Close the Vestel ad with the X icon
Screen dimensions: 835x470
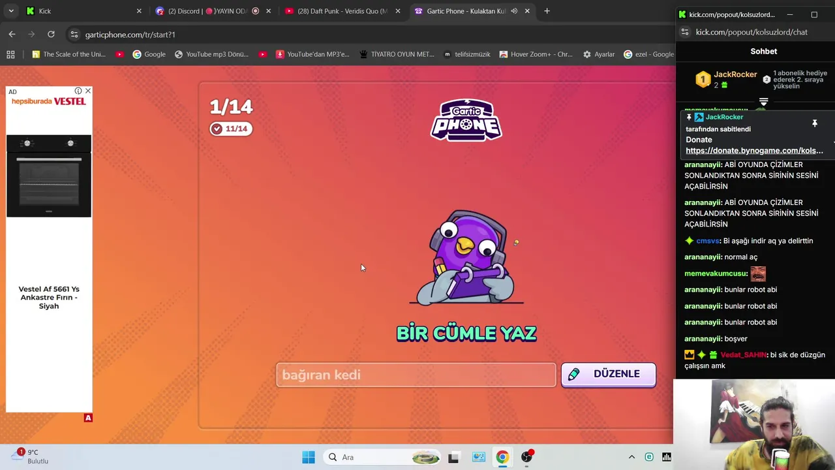click(x=88, y=91)
